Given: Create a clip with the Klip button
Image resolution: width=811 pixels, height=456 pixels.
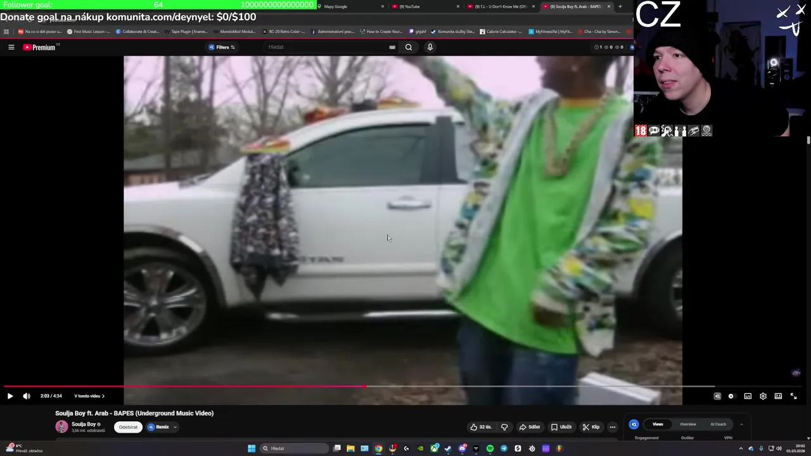Looking at the screenshot, I should [591, 427].
